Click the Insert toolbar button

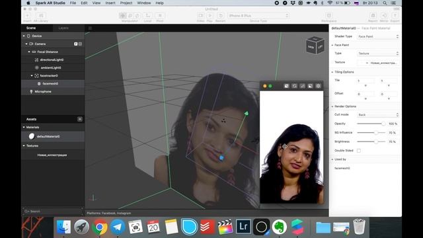tap(27, 16)
